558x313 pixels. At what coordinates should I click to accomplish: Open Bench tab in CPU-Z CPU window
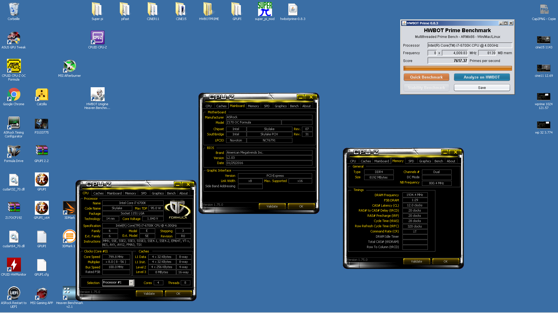(x=171, y=193)
